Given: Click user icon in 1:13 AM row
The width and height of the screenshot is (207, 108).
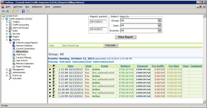Looking at the screenshot, I should pos(54,69).
